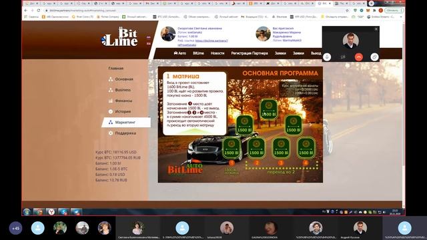Click the Основная программа matrix banner
This screenshot has height=240, width=427.
(x=240, y=125)
